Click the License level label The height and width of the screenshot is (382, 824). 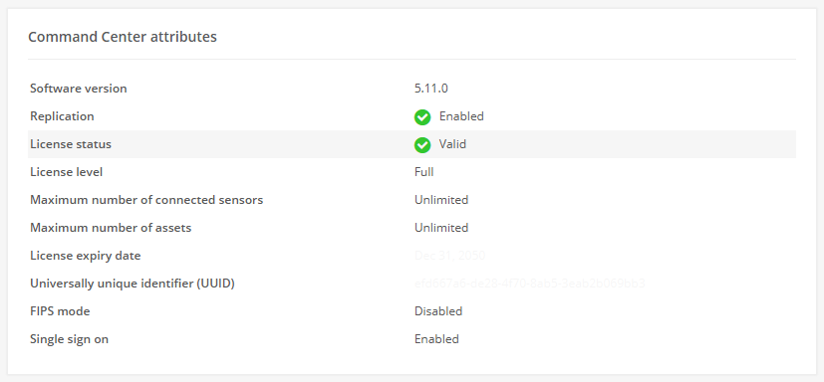[x=66, y=172]
